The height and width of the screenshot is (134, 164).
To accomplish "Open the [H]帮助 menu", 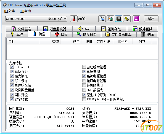I will (x=25, y=11).
